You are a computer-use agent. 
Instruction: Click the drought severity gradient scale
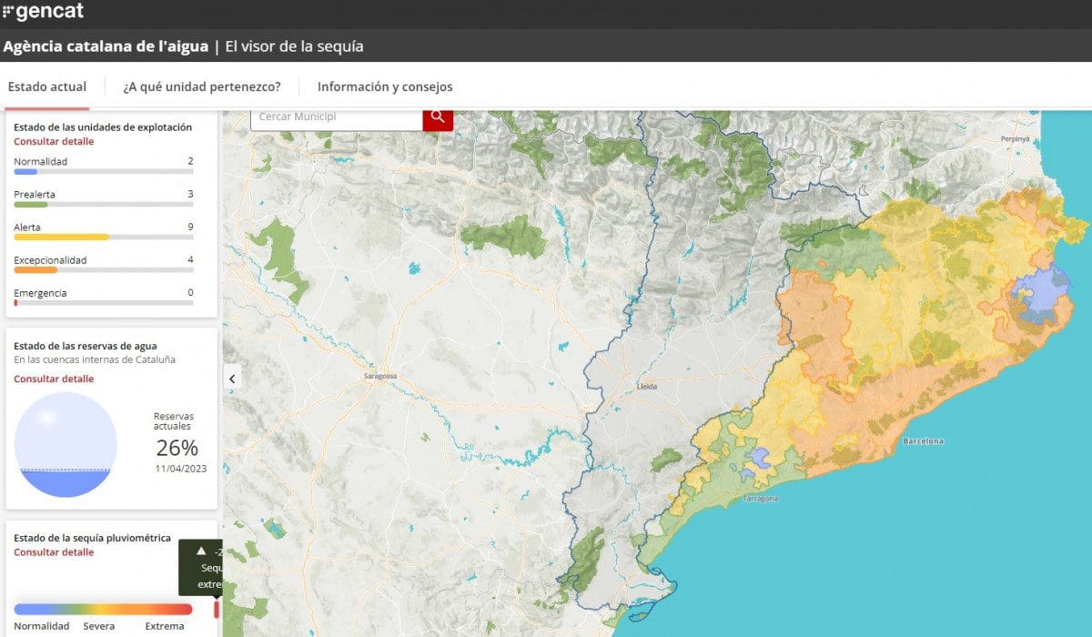(x=103, y=610)
